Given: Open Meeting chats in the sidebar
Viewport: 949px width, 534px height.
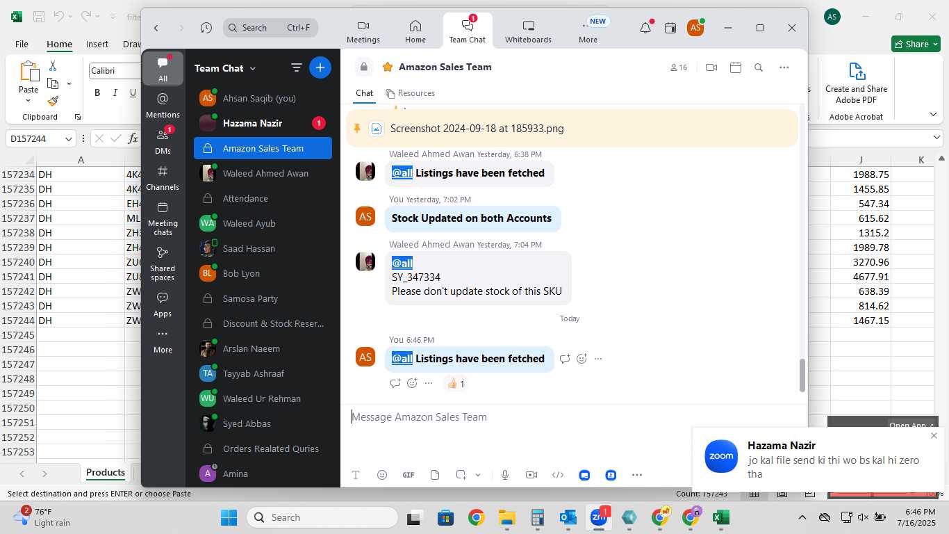Looking at the screenshot, I should point(163,218).
